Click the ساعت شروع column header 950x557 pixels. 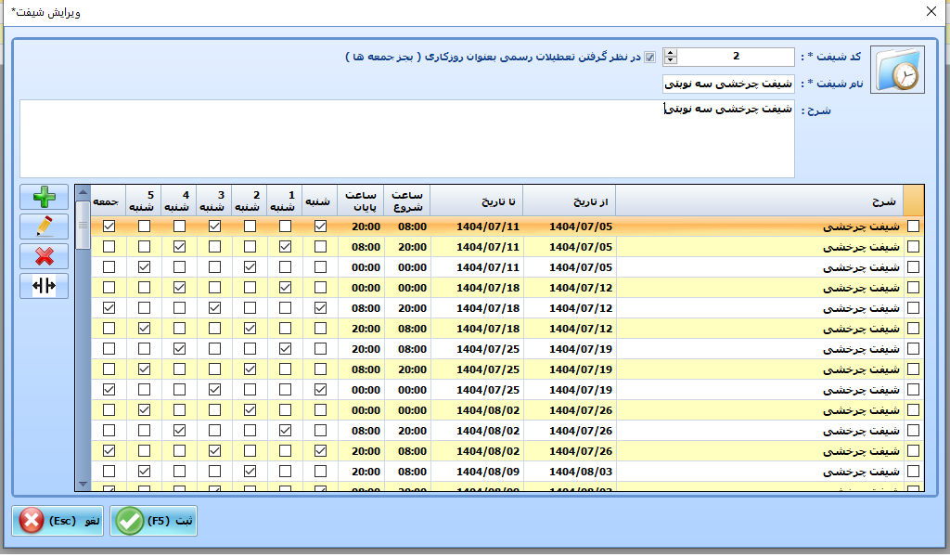coord(406,201)
